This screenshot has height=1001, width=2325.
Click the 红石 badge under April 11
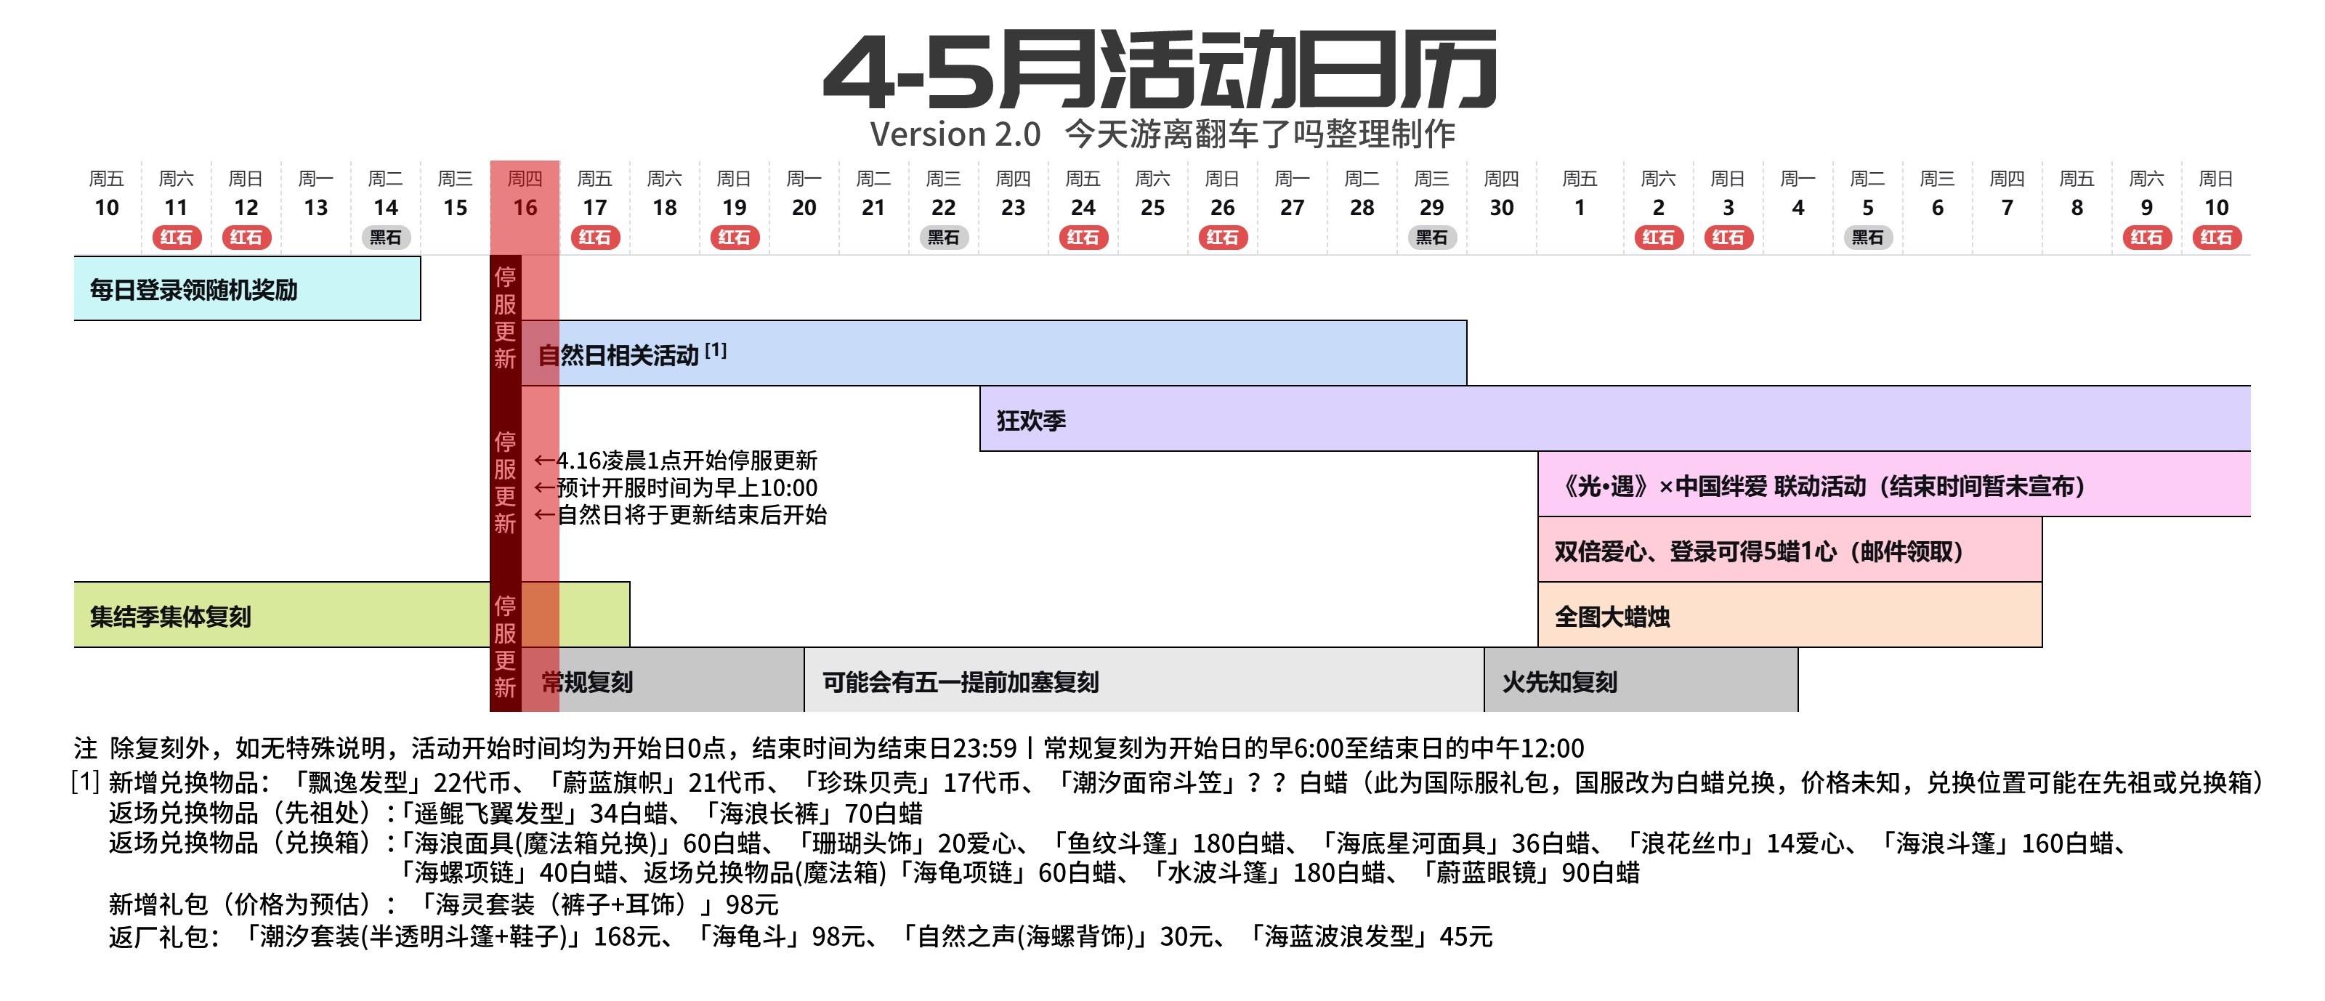coord(178,239)
